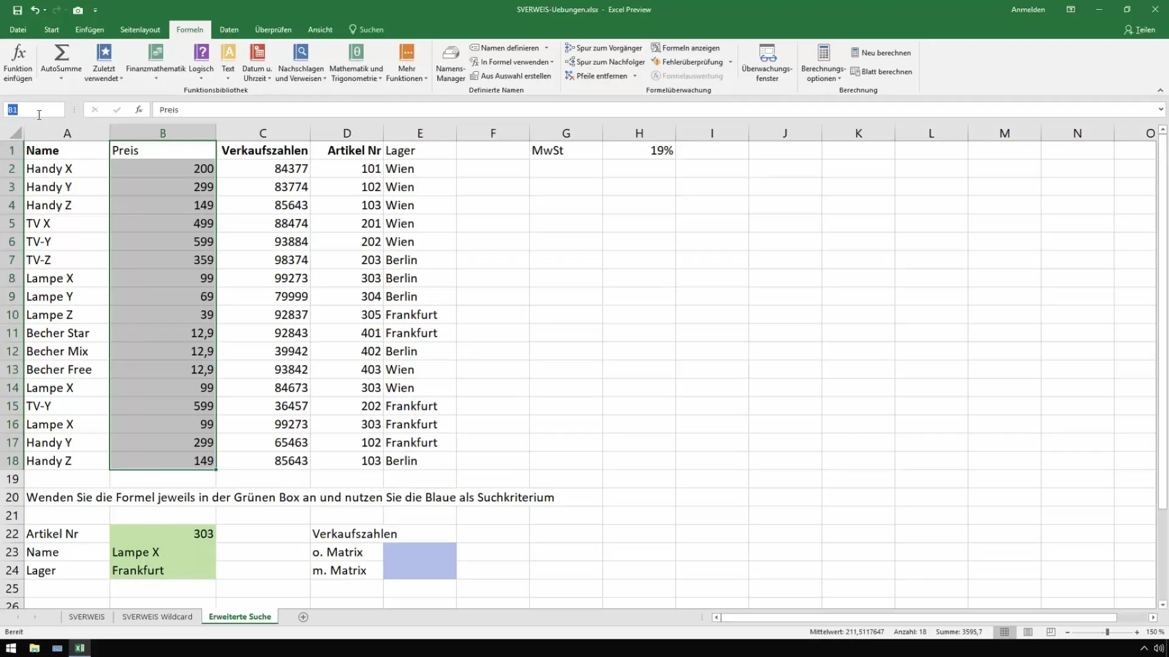Open the Überwachungsfenster

pyautogui.click(x=767, y=62)
